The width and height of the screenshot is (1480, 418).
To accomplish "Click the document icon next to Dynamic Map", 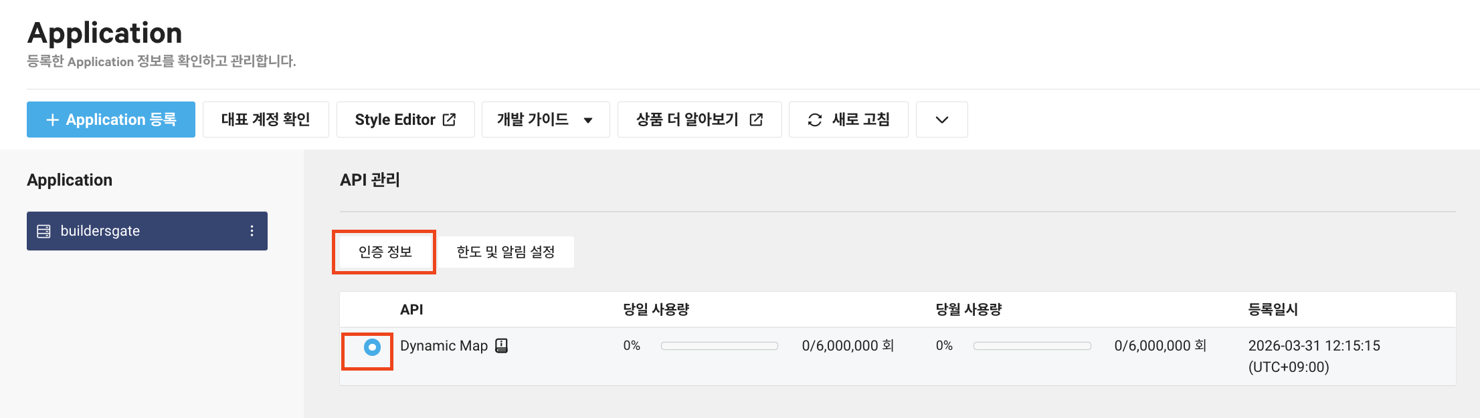I will pos(502,345).
